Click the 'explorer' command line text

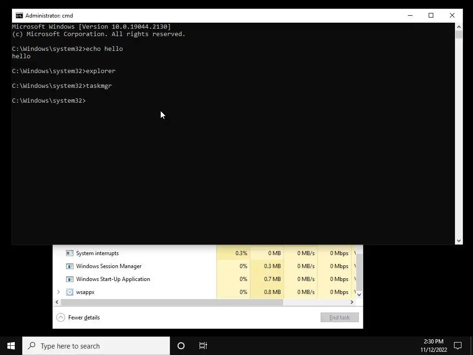[101, 71]
